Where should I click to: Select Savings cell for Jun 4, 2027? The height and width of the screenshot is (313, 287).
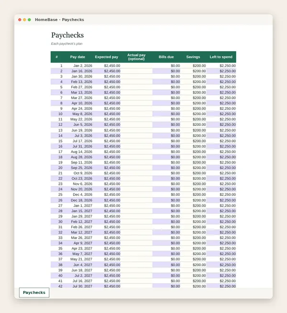(x=193, y=265)
